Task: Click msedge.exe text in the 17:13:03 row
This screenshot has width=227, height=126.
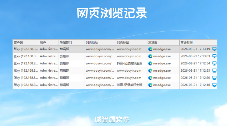Action: (x=162, y=56)
